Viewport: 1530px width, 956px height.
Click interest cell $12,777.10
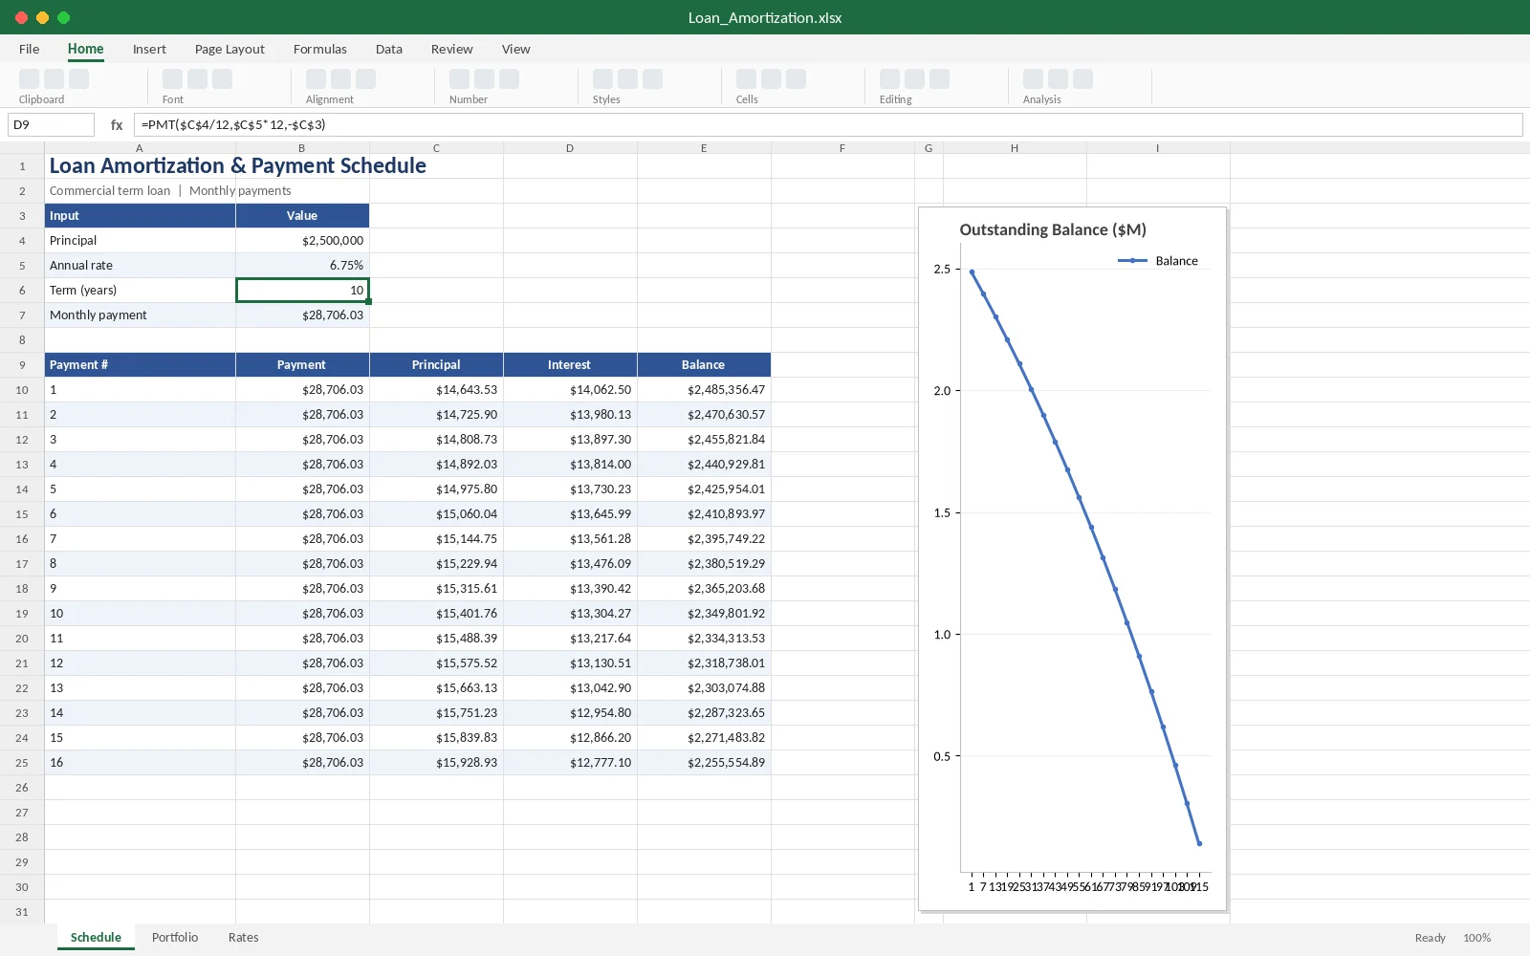(x=570, y=762)
